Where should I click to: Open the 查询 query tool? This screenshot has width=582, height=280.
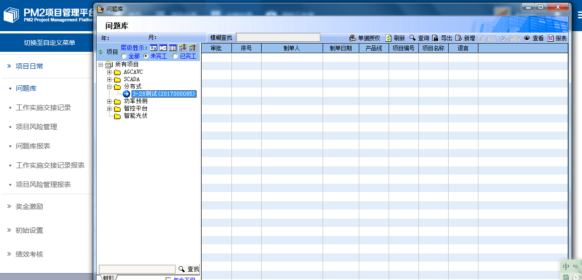413,38
